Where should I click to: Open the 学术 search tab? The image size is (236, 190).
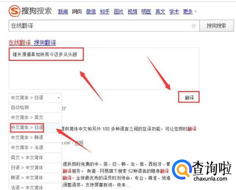174,11
